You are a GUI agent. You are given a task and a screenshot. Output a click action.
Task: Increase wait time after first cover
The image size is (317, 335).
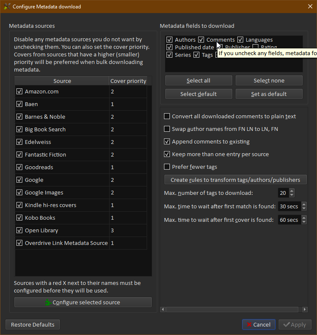[x=304, y=218]
